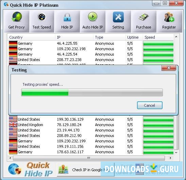Select IP address 178.63.162.117
The height and width of the screenshot is (180, 186).
70,152
